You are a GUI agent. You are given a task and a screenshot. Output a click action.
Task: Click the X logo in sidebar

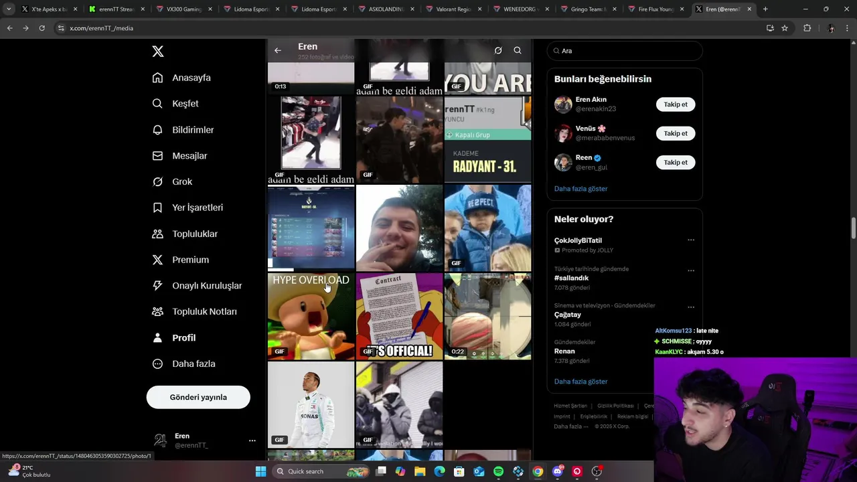coord(158,52)
